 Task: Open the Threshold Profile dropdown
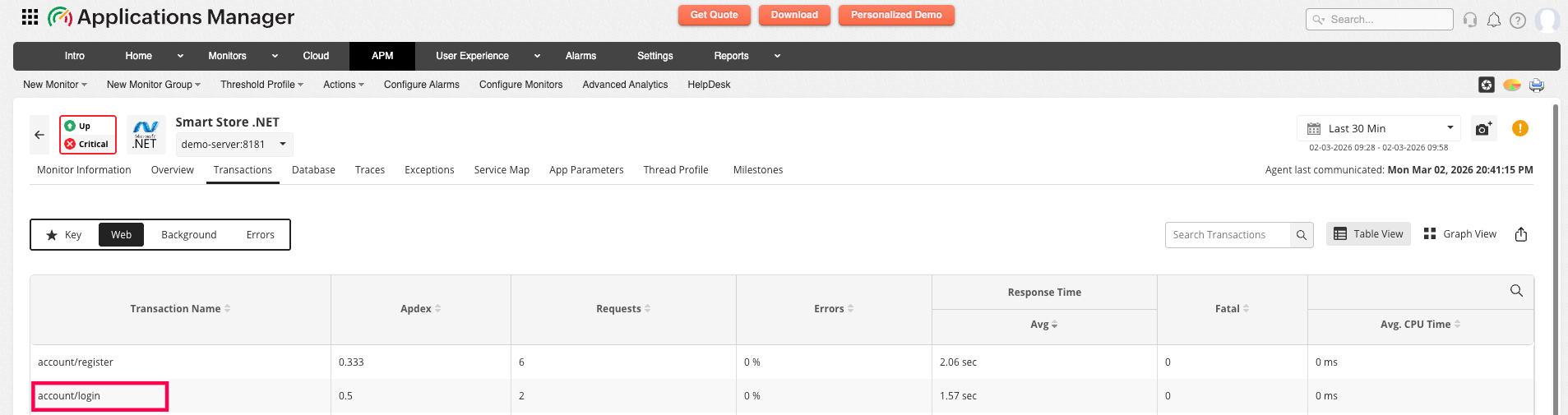262,85
